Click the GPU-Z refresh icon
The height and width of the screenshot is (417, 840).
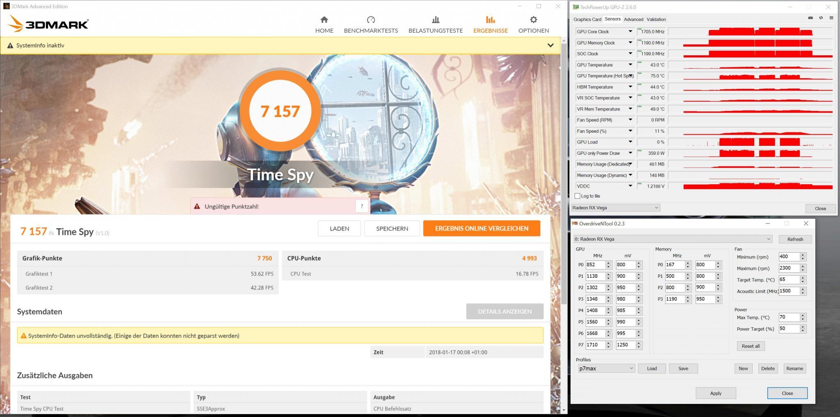(x=821, y=18)
